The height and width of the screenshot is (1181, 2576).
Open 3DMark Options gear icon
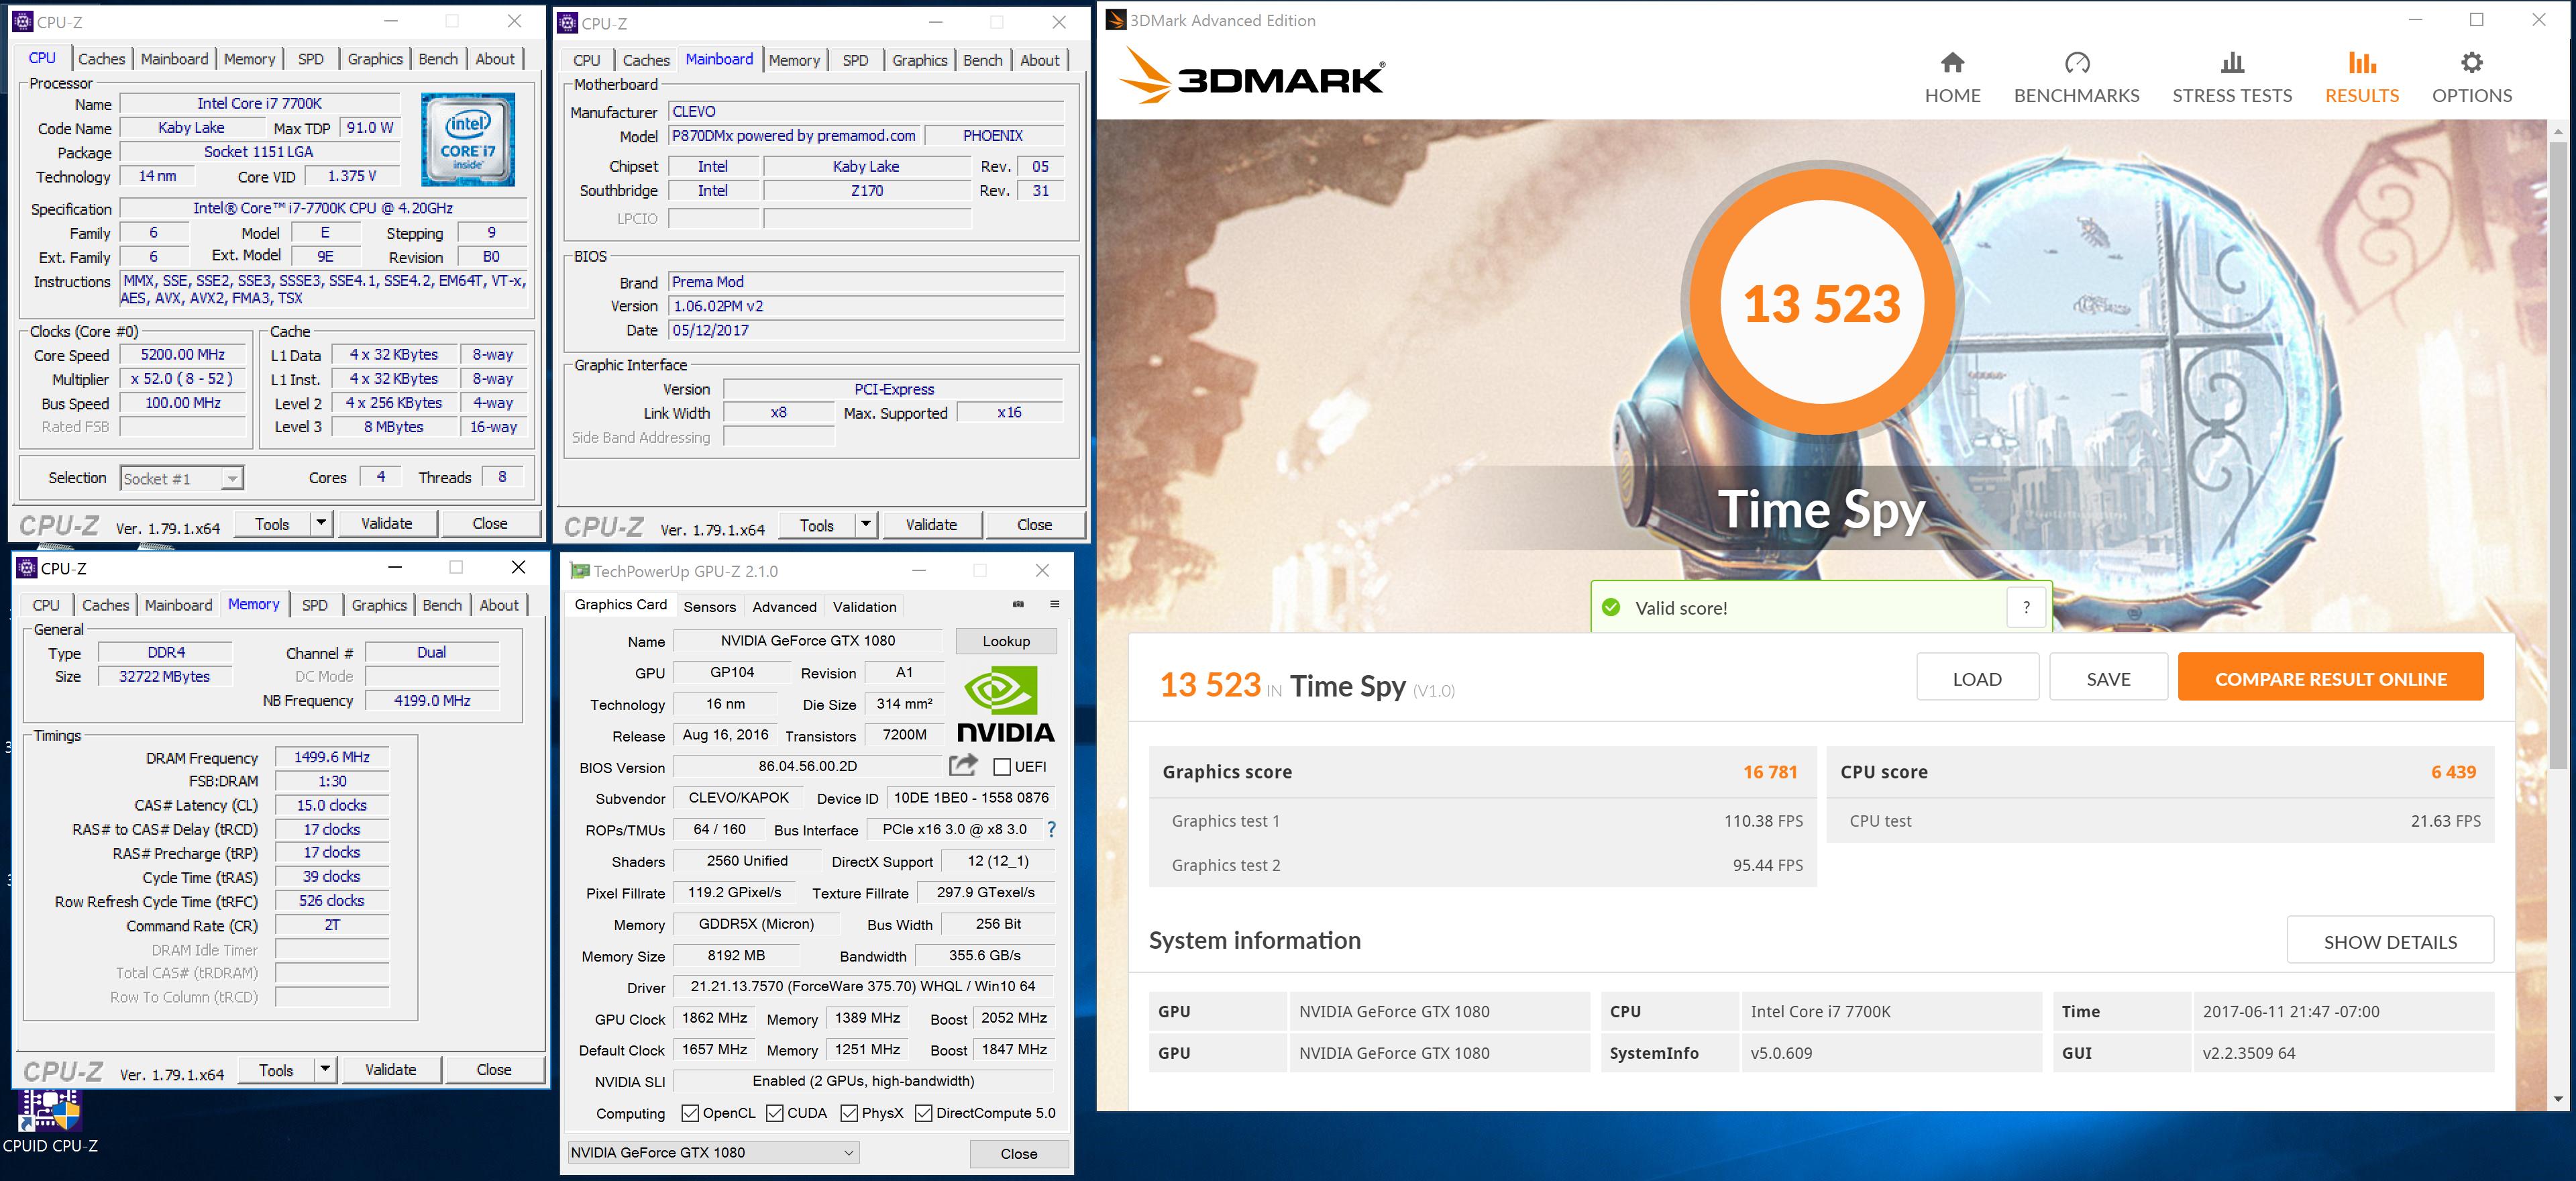[2471, 64]
